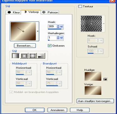This screenshot has width=117, height=114.
Task: Expand the Hoek angle value dropdown
Action: [x=61, y=27]
